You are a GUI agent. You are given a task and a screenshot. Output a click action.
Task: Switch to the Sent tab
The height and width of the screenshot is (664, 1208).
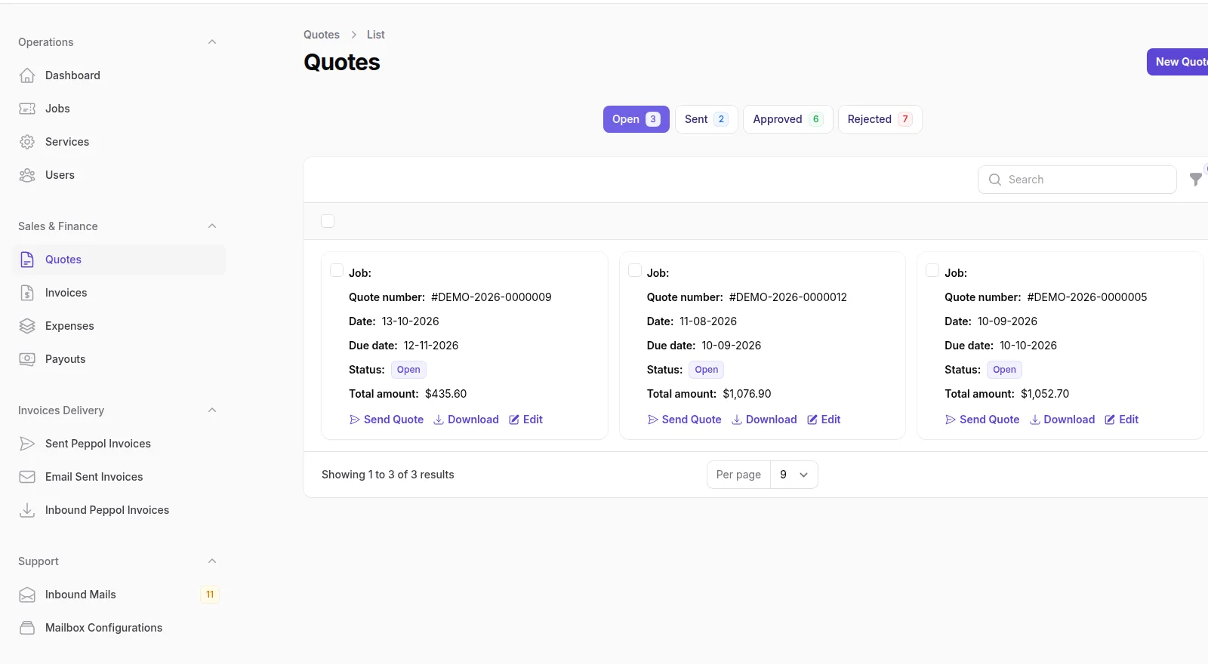(706, 119)
